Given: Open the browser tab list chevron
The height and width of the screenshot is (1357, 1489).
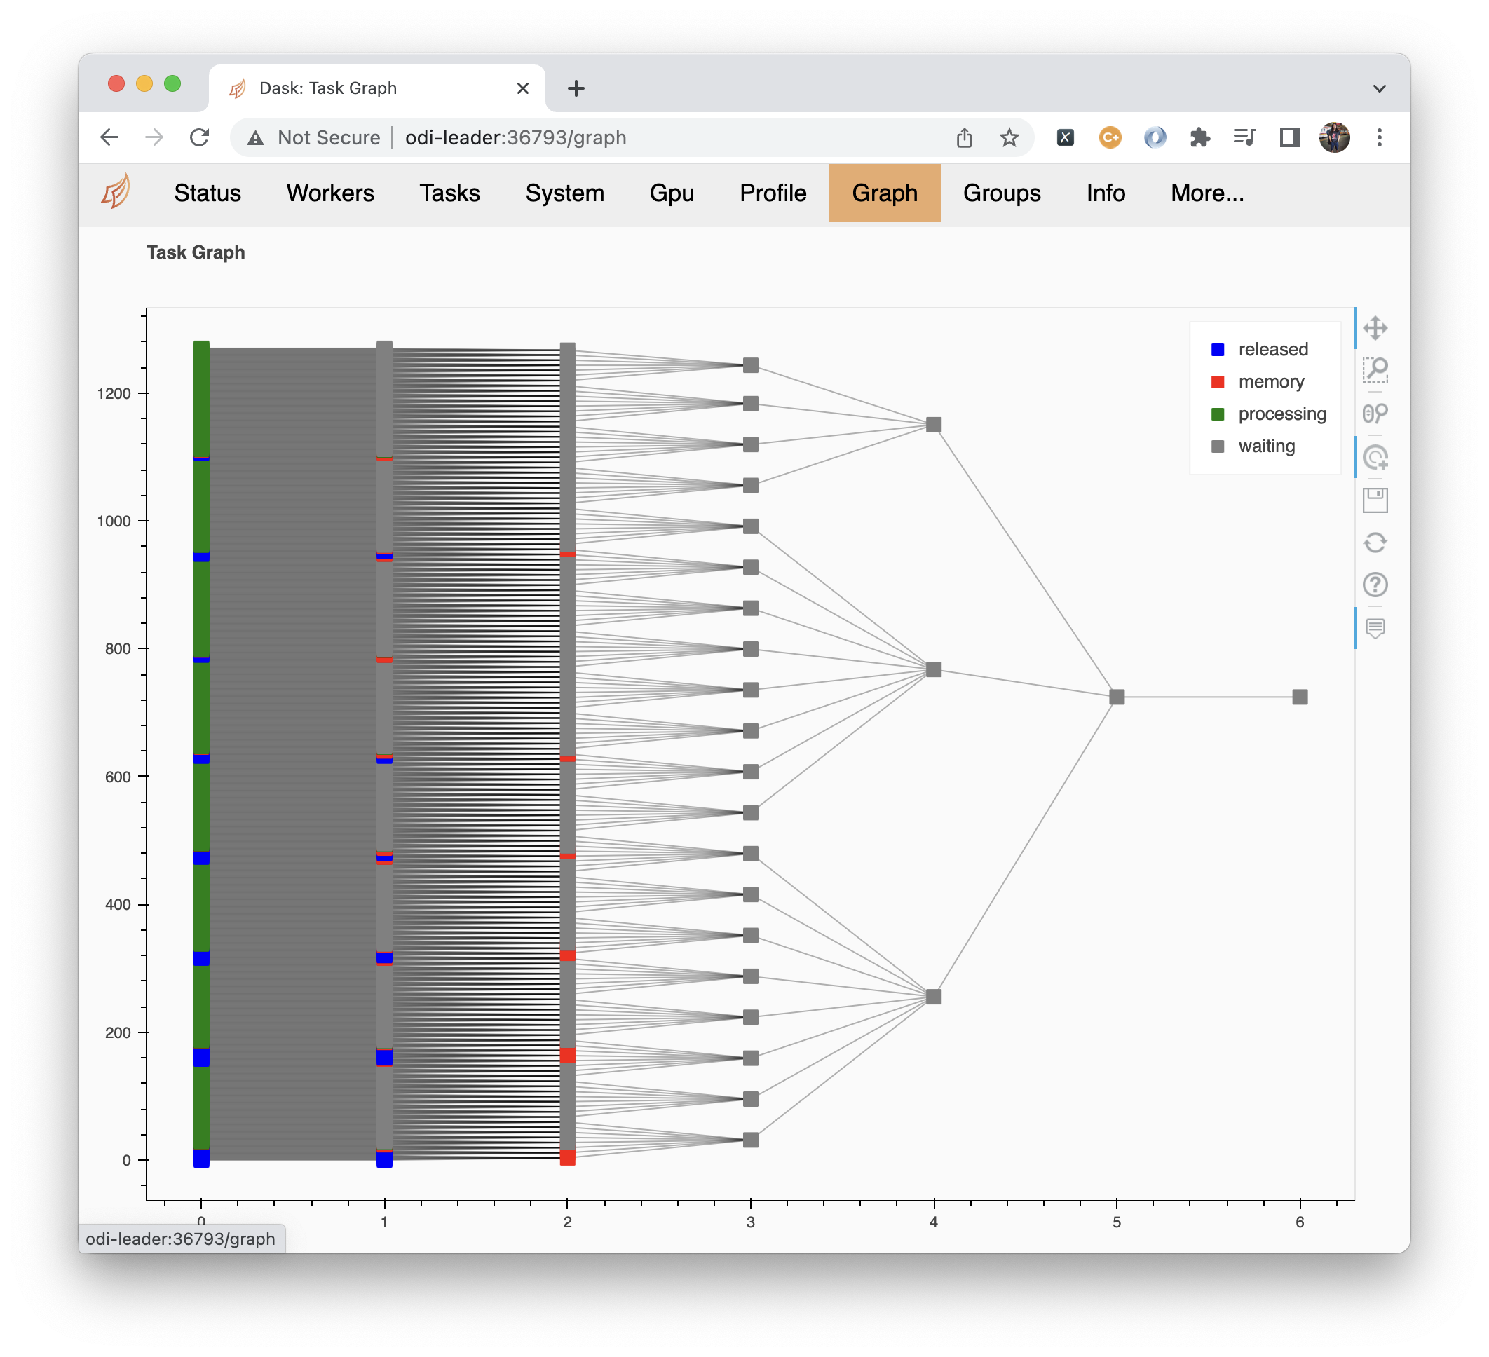Looking at the screenshot, I should (x=1378, y=88).
